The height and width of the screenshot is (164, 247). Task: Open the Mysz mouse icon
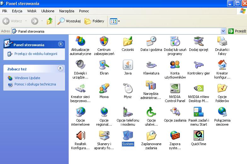(x=128, y=88)
